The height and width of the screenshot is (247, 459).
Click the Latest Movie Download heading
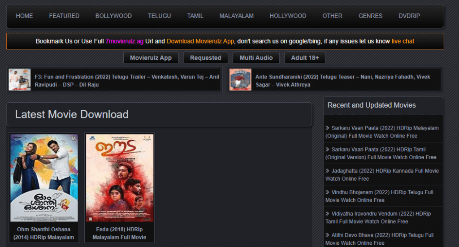coord(72,114)
